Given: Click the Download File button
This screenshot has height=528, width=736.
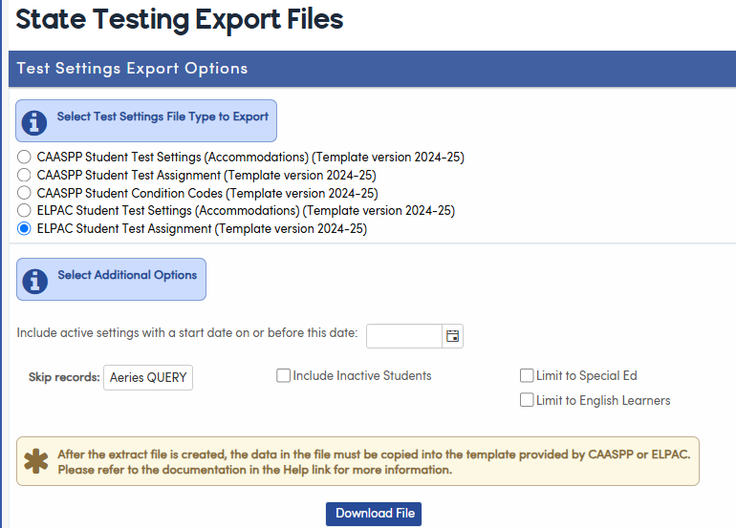Looking at the screenshot, I should [x=374, y=514].
